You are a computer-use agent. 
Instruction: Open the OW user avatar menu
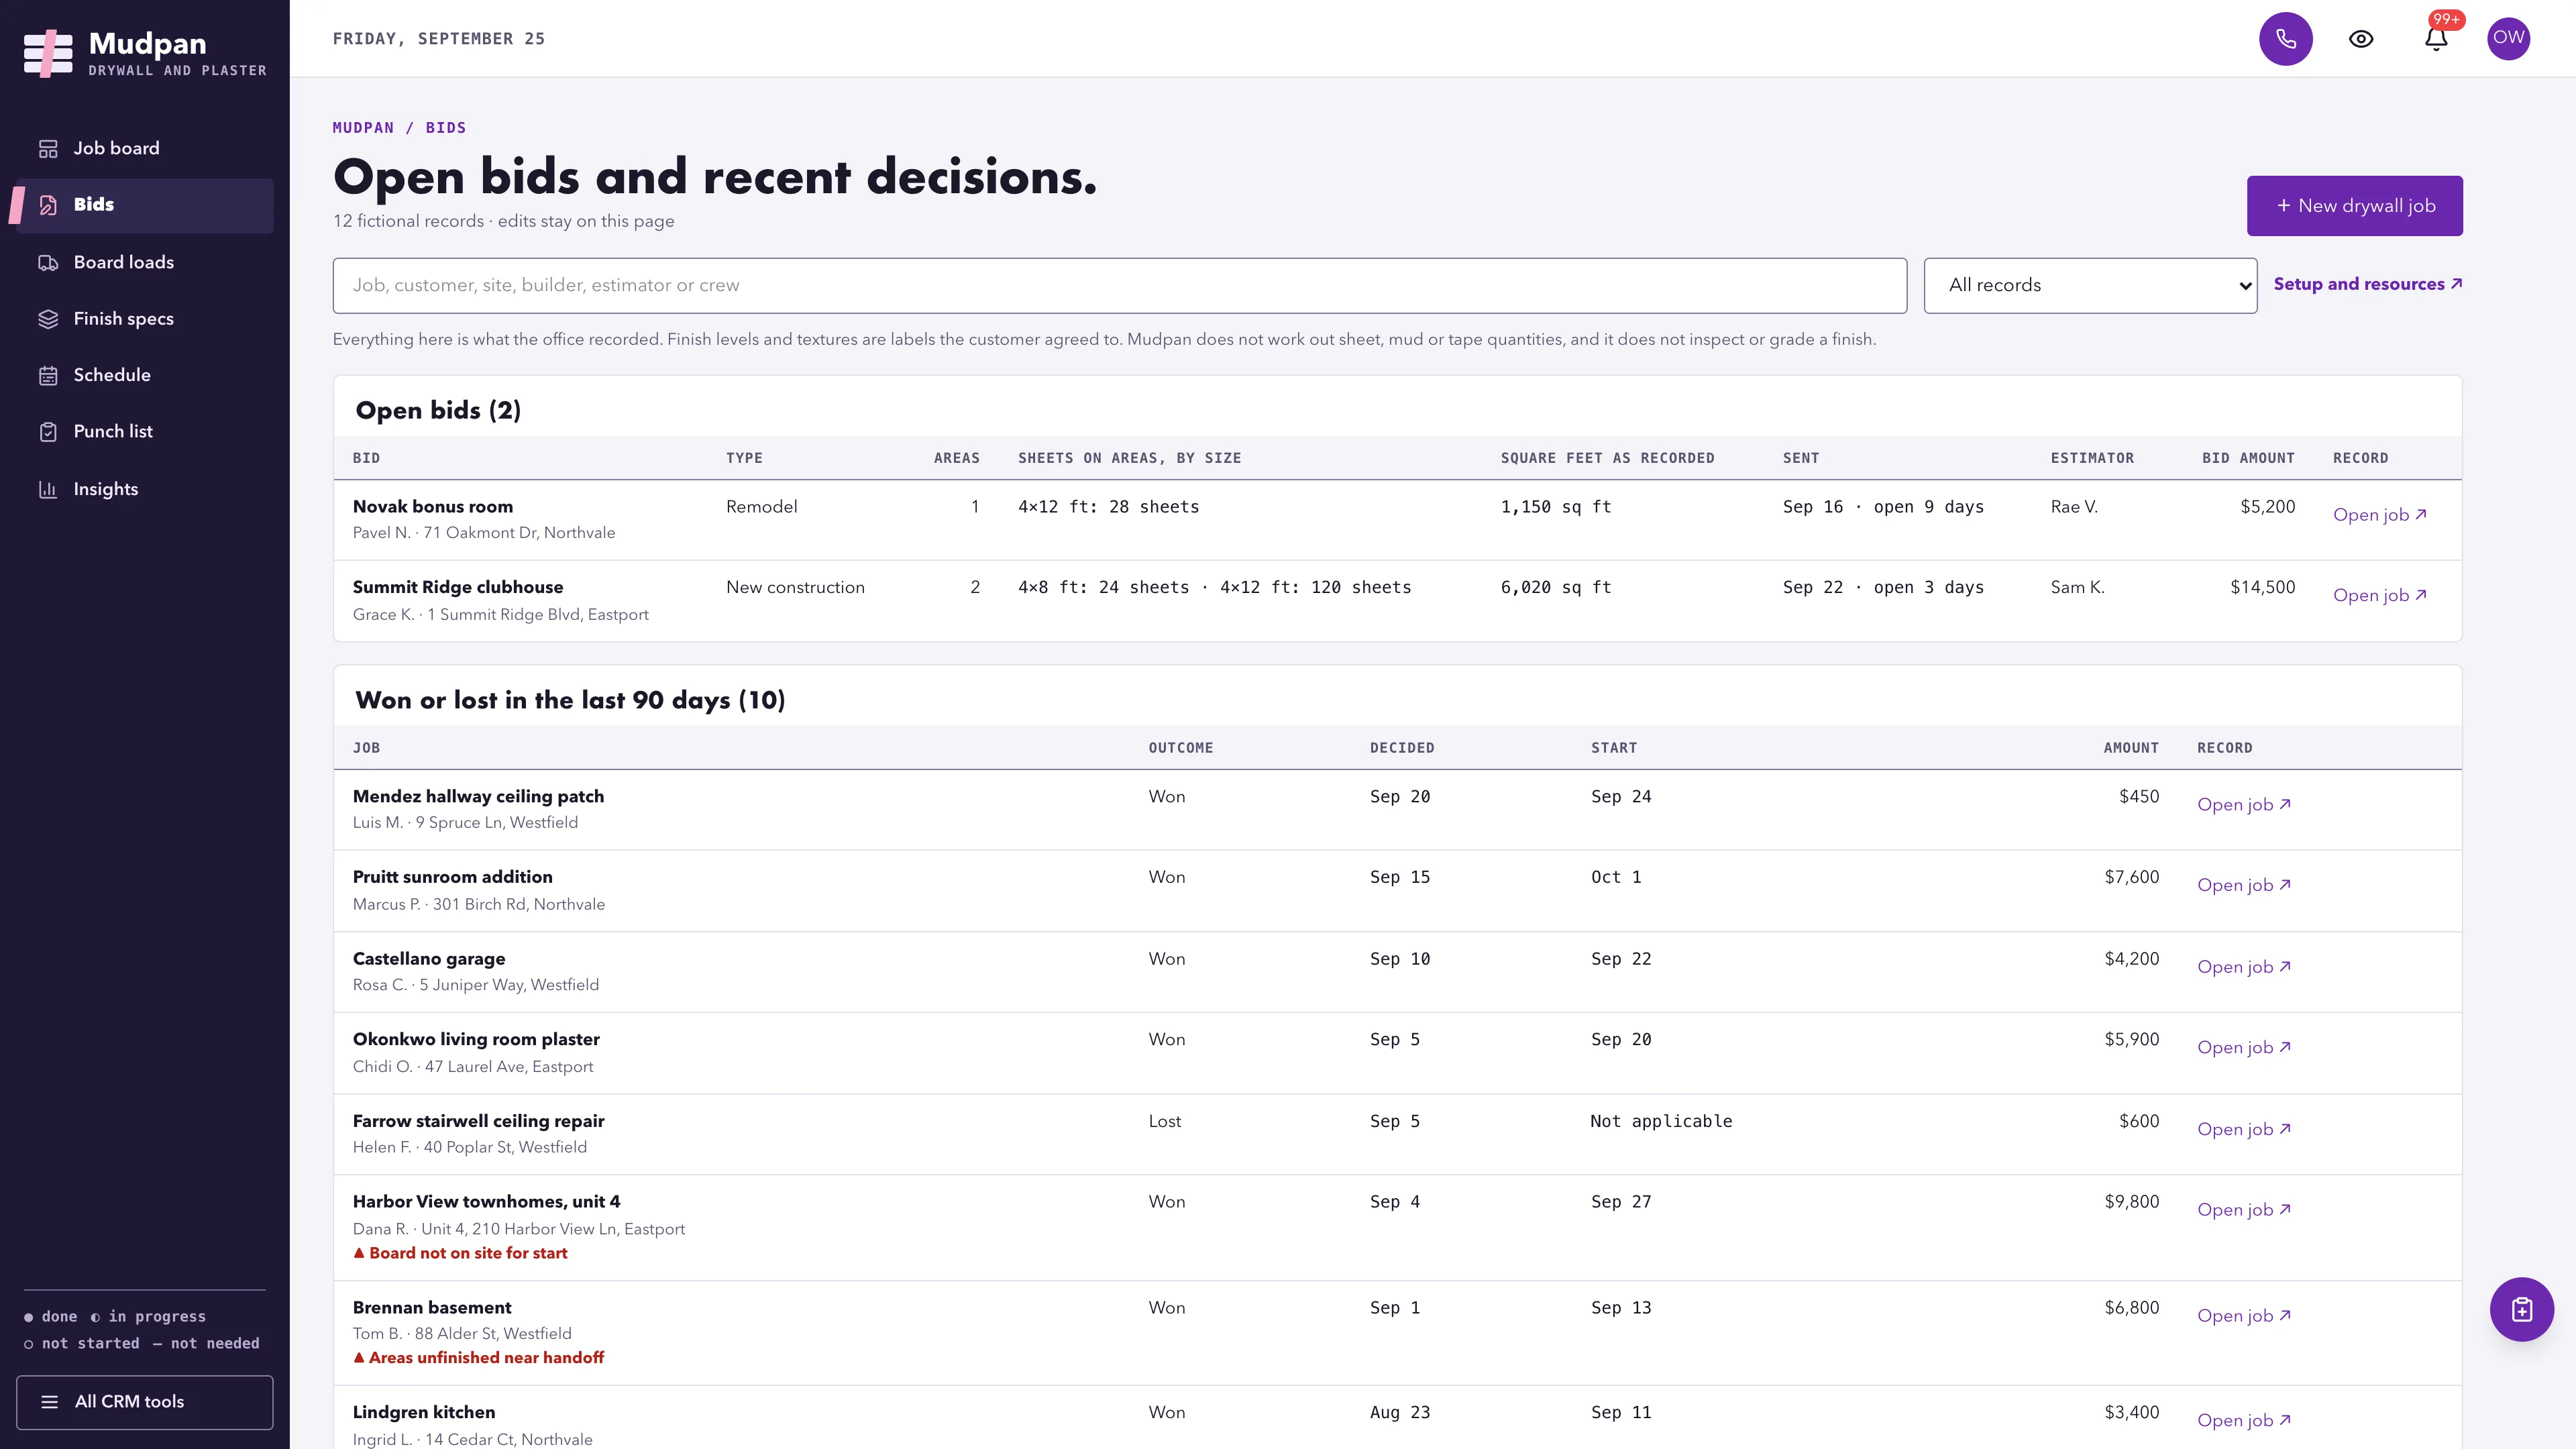click(x=2508, y=39)
